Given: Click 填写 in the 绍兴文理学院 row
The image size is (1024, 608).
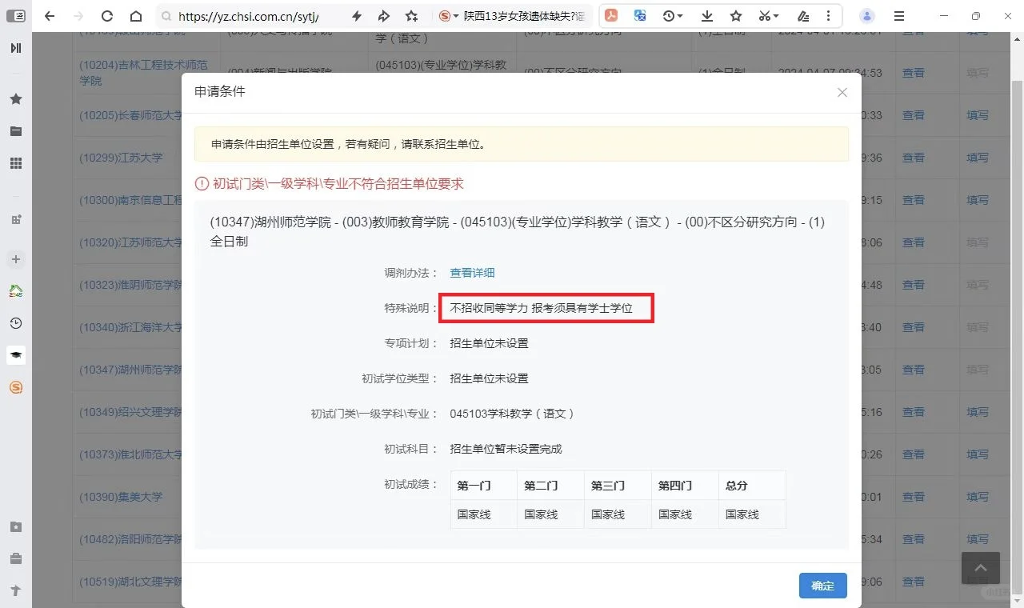Looking at the screenshot, I should [978, 412].
